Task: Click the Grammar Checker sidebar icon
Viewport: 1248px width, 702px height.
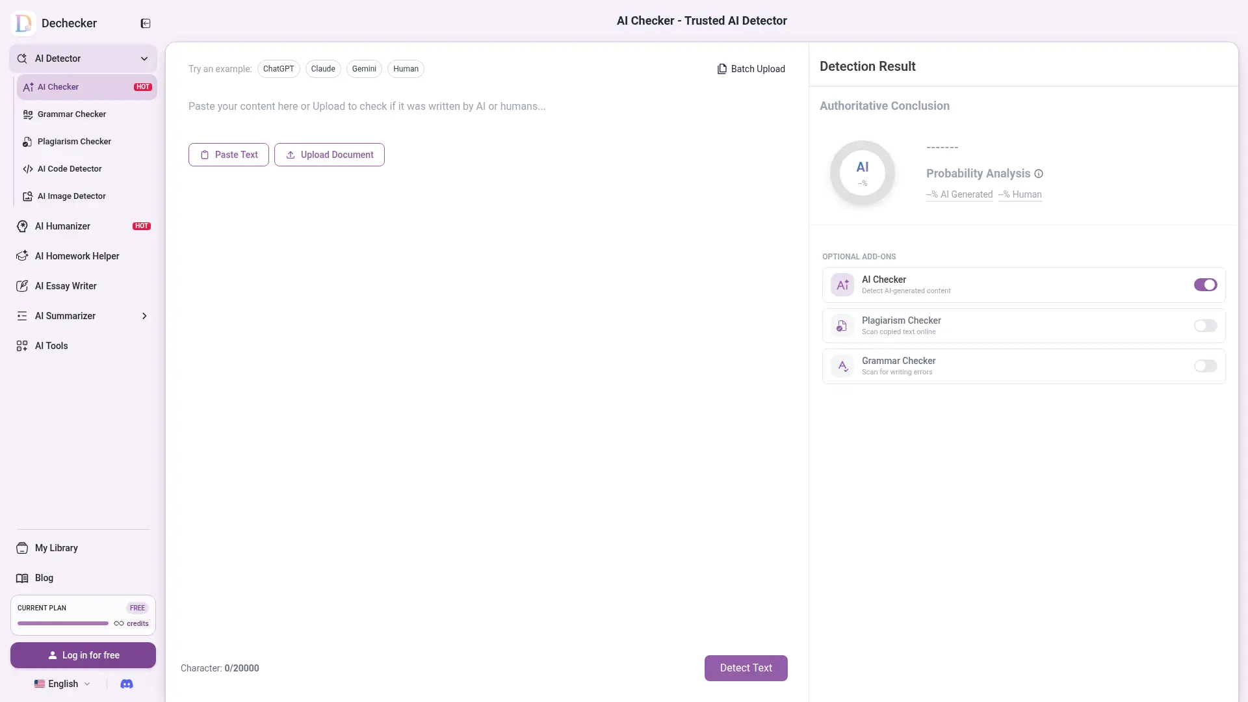Action: tap(28, 114)
